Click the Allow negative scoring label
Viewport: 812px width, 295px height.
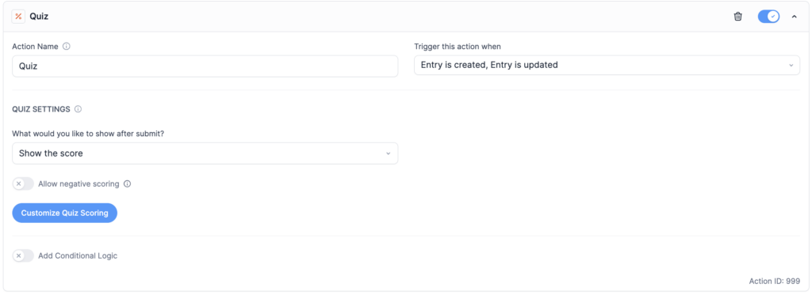(79, 183)
